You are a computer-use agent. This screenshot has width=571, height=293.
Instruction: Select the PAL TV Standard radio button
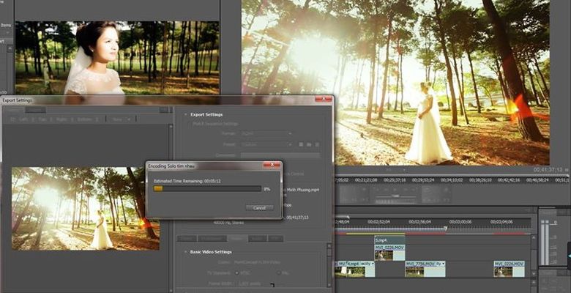click(279, 272)
